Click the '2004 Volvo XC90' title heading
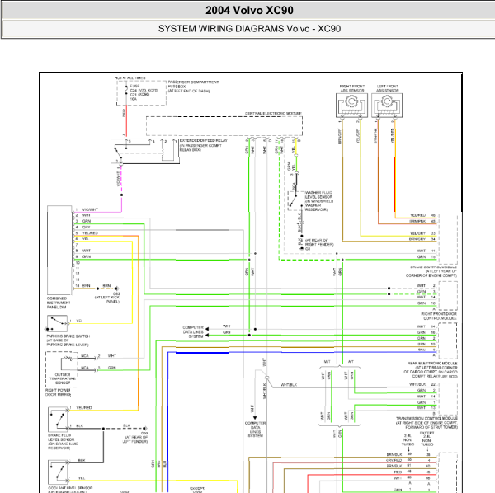 click(249, 11)
